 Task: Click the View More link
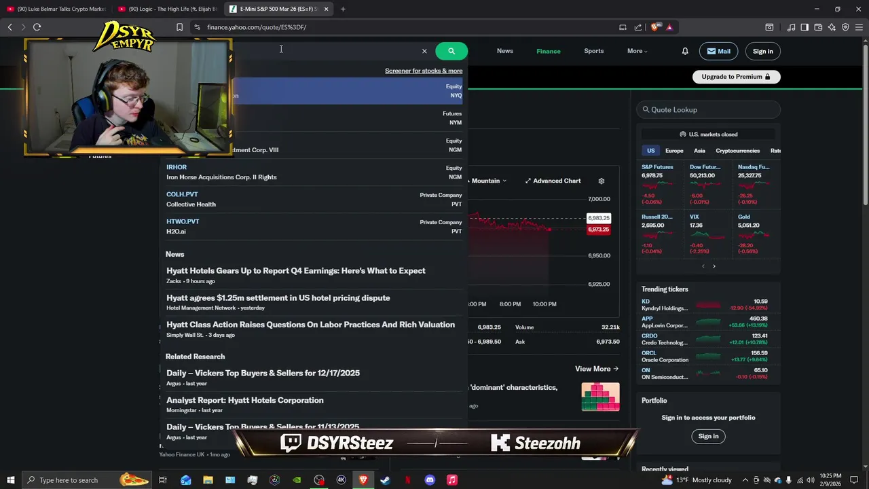[x=597, y=369]
